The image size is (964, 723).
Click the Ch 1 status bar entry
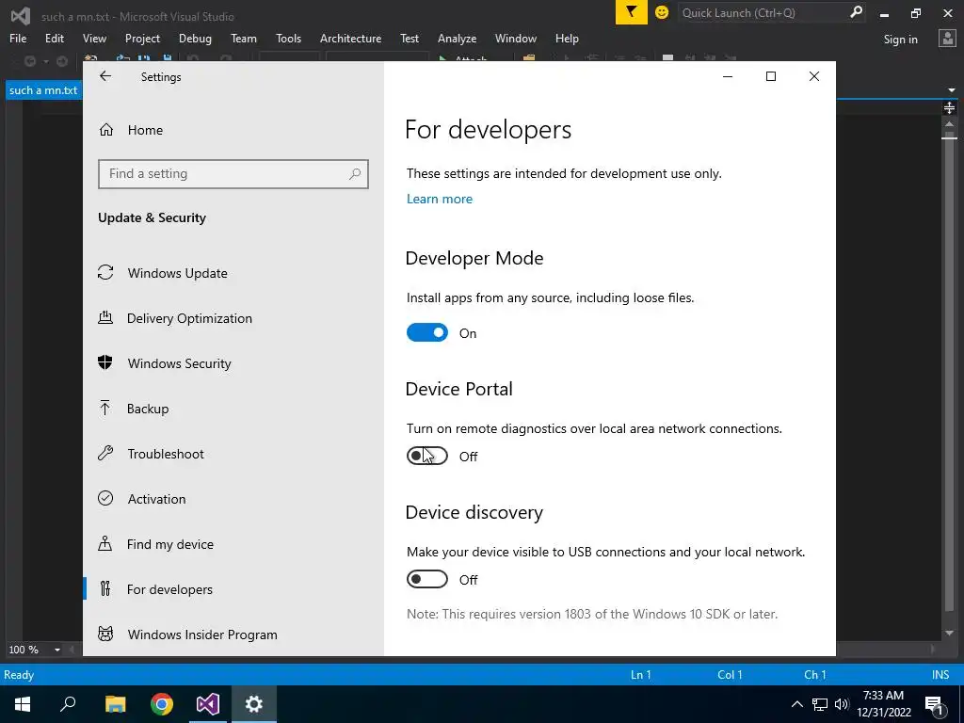click(x=814, y=674)
